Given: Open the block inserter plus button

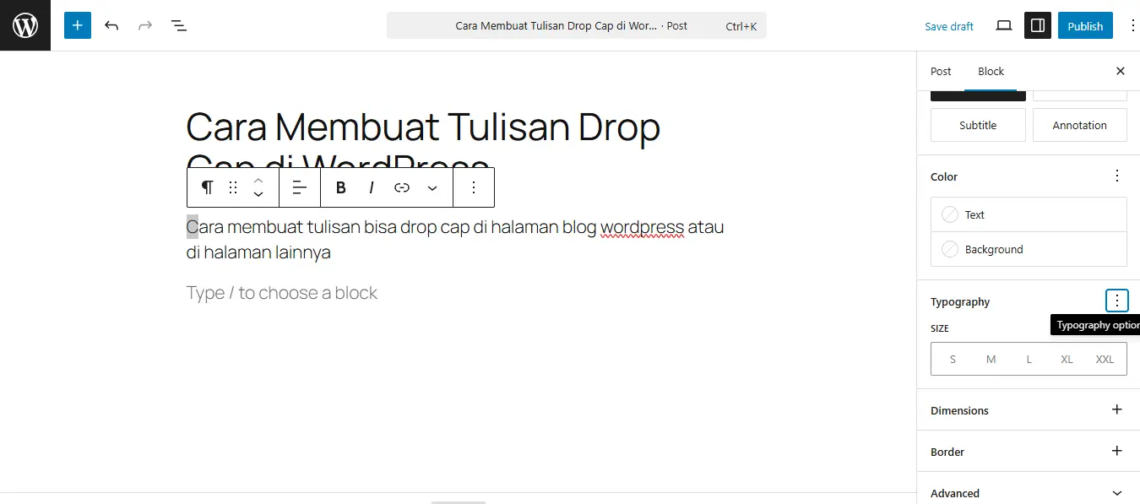Looking at the screenshot, I should [77, 25].
